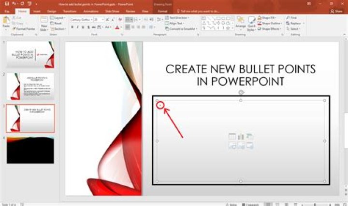Open the Font Color picker
The width and height of the screenshot is (348, 206).
(x=117, y=27)
